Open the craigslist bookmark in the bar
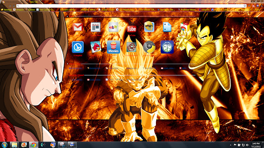The height and width of the screenshot is (148, 264). click(x=204, y=10)
